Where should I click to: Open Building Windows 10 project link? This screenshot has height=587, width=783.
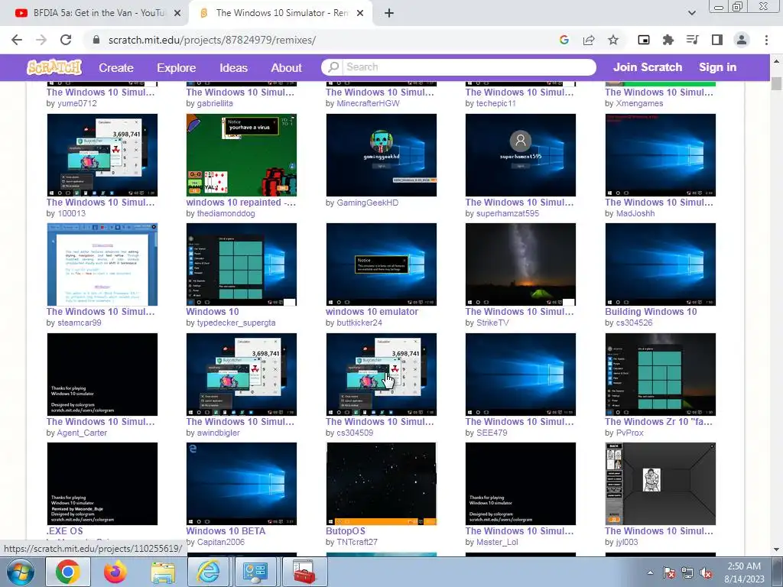point(651,312)
